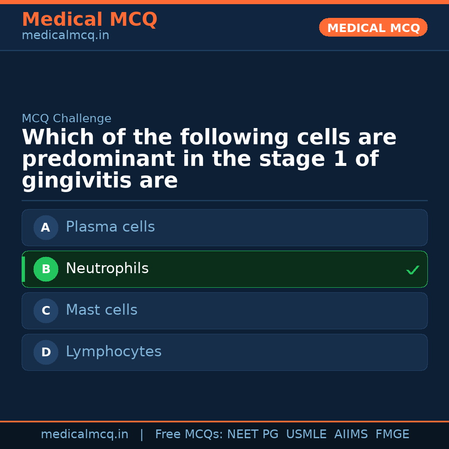Expand the footer links bar

pyautogui.click(x=224, y=434)
